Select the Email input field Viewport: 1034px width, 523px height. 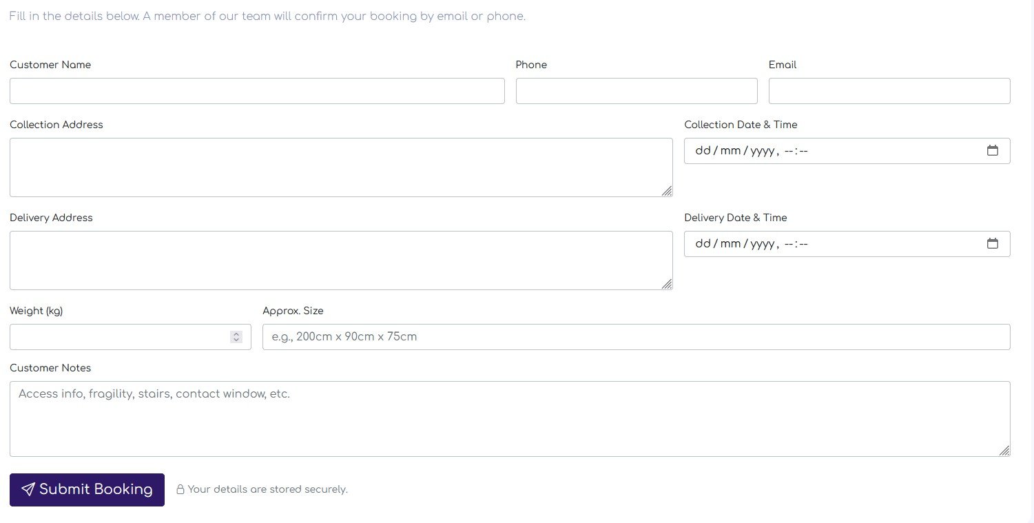(x=889, y=91)
